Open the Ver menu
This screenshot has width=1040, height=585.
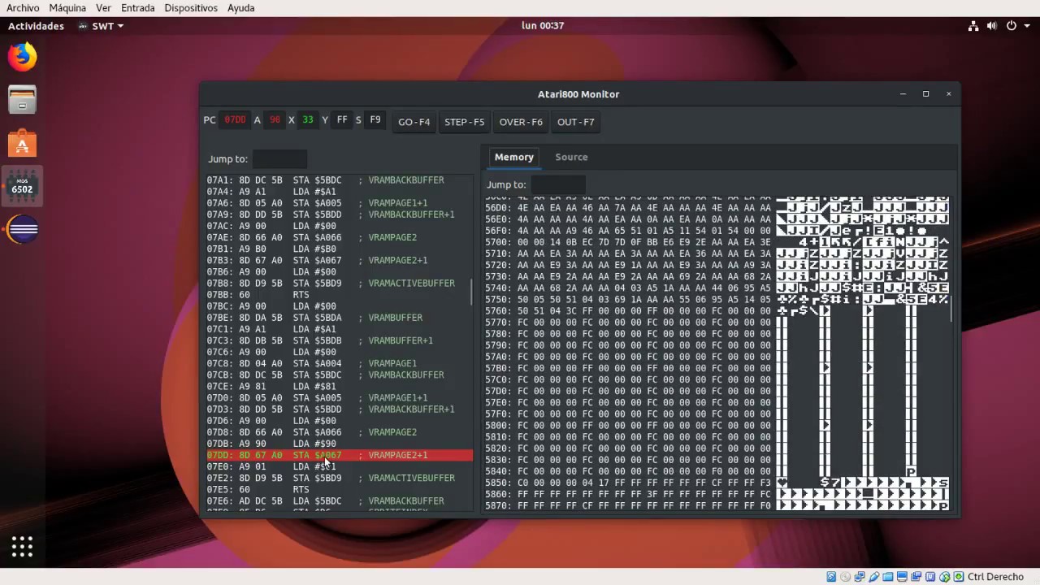tap(103, 7)
